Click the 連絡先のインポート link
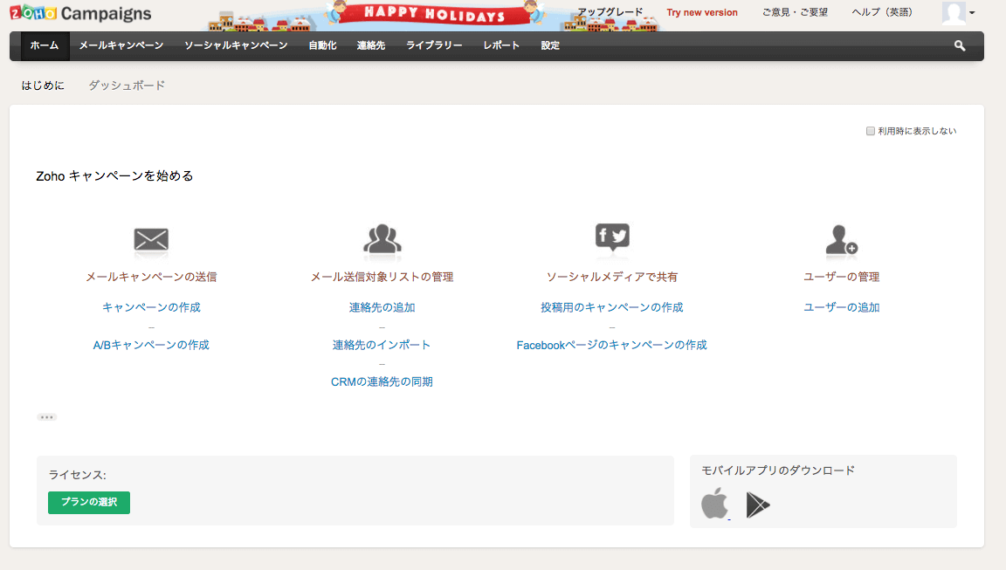This screenshot has width=1006, height=570. [x=381, y=345]
